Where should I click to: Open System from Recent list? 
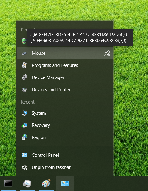[x=65, y=113]
